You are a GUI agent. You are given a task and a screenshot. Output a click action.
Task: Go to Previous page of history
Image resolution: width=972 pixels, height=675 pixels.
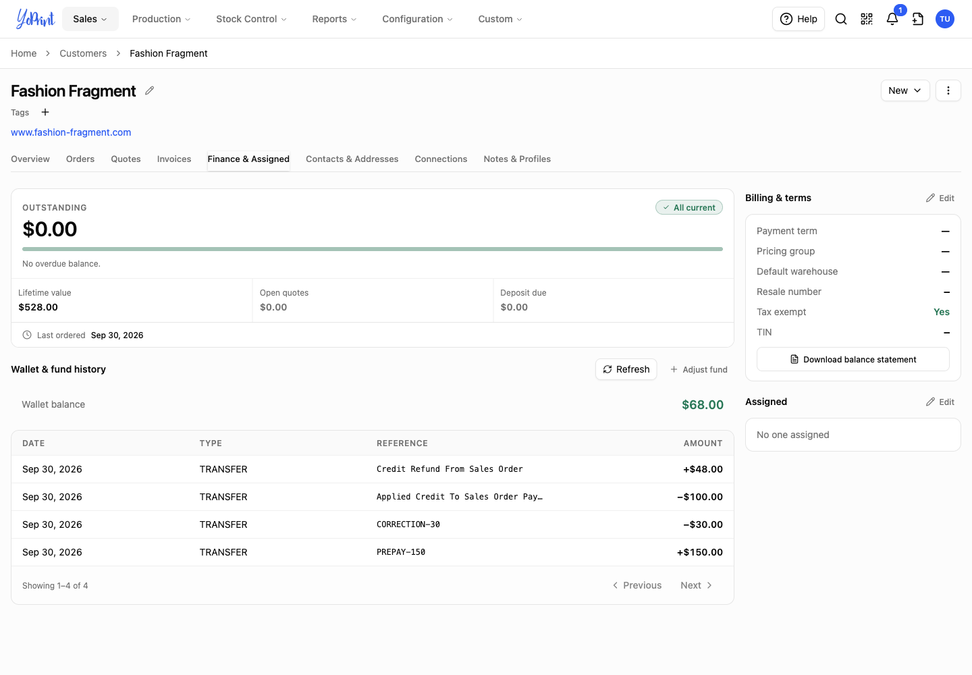[x=637, y=585]
